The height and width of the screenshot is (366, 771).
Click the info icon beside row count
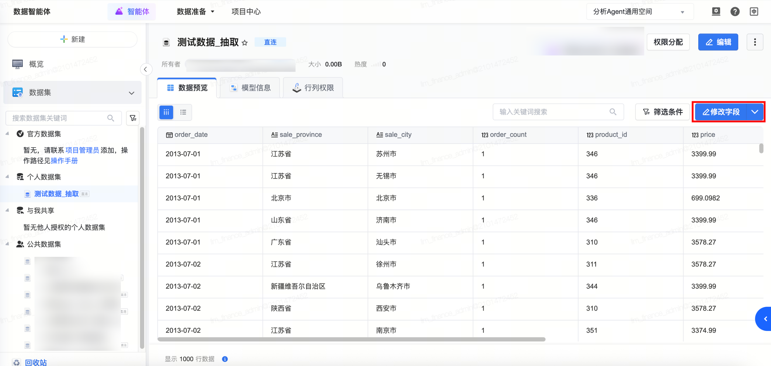[225, 359]
